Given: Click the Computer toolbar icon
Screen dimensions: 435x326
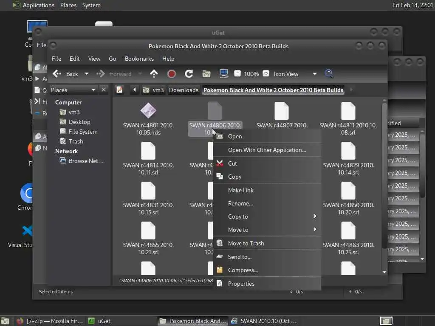Looking at the screenshot, I should (223, 74).
